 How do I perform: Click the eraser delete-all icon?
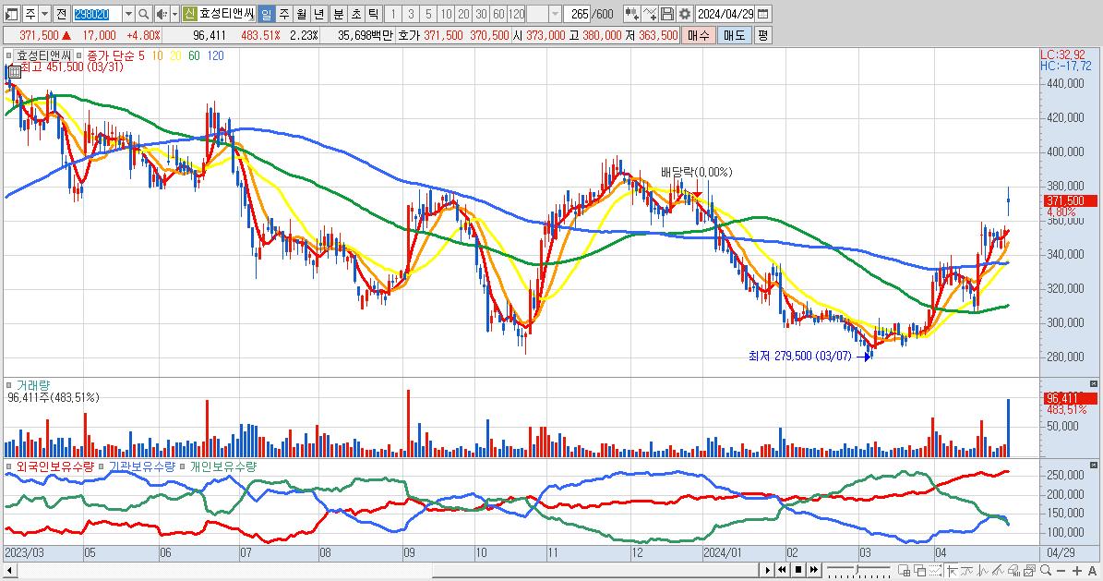click(1014, 570)
